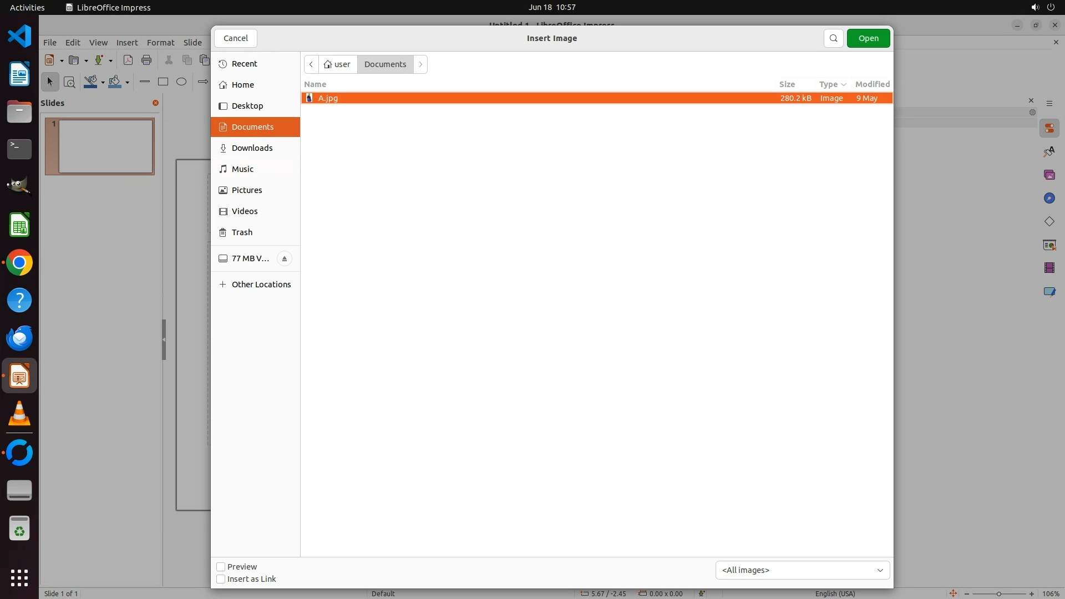Enable the Preview checkbox
This screenshot has width=1065, height=599.
pos(221,567)
